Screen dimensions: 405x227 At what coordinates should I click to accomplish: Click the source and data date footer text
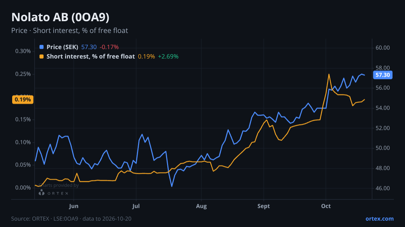71,219
